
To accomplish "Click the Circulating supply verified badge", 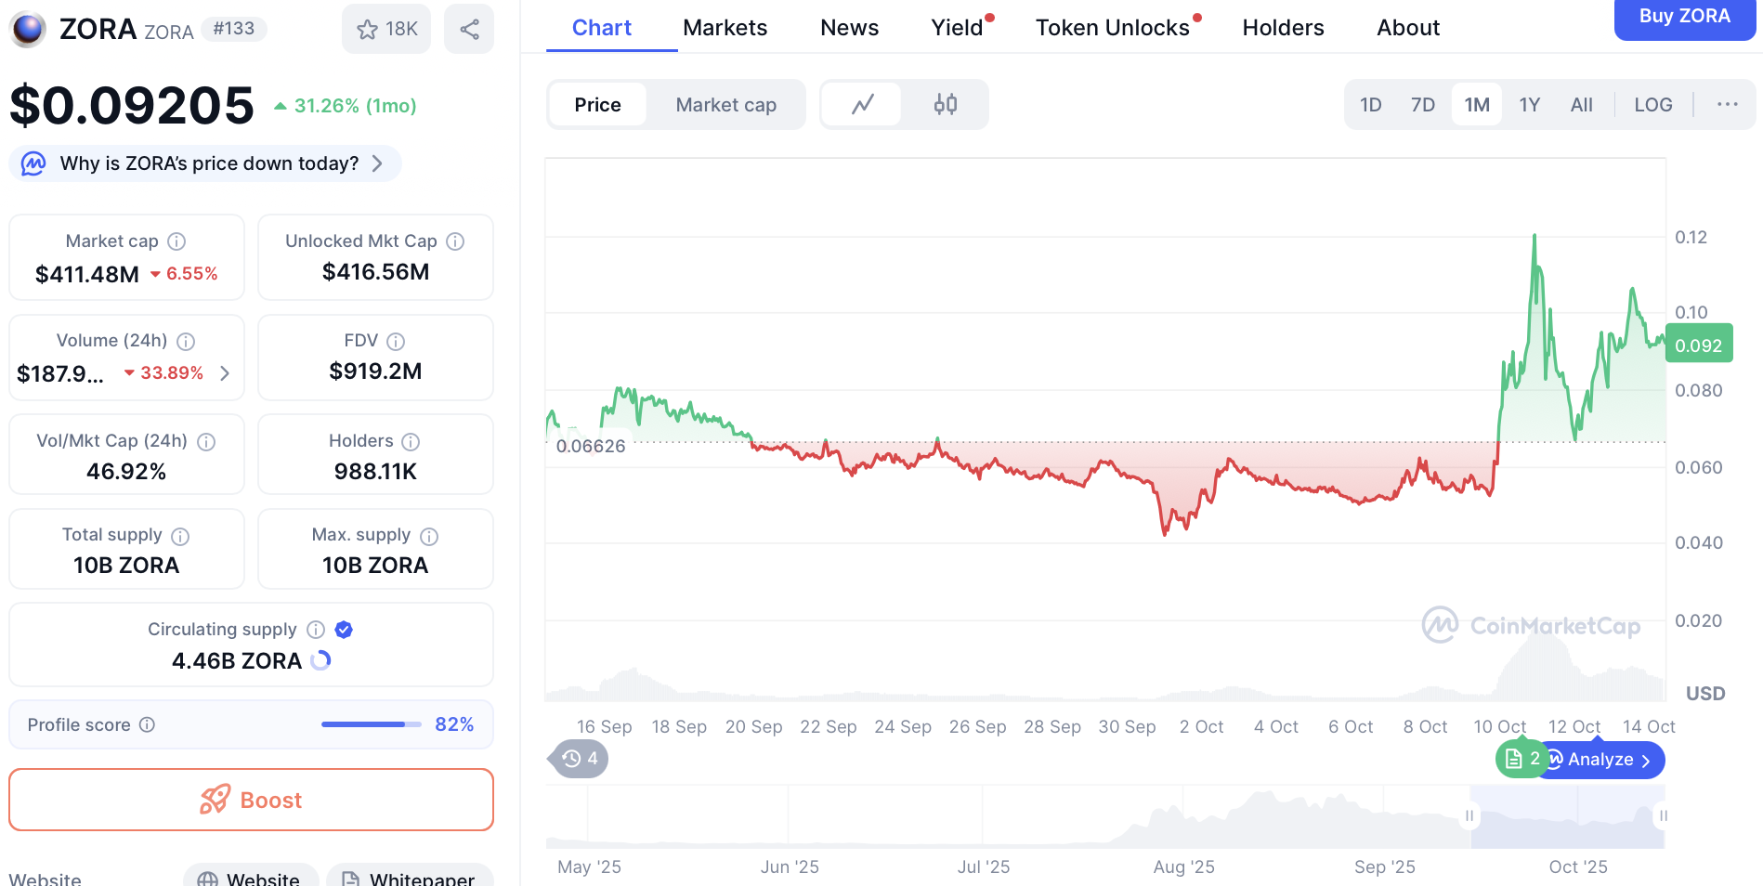I will coord(344,630).
